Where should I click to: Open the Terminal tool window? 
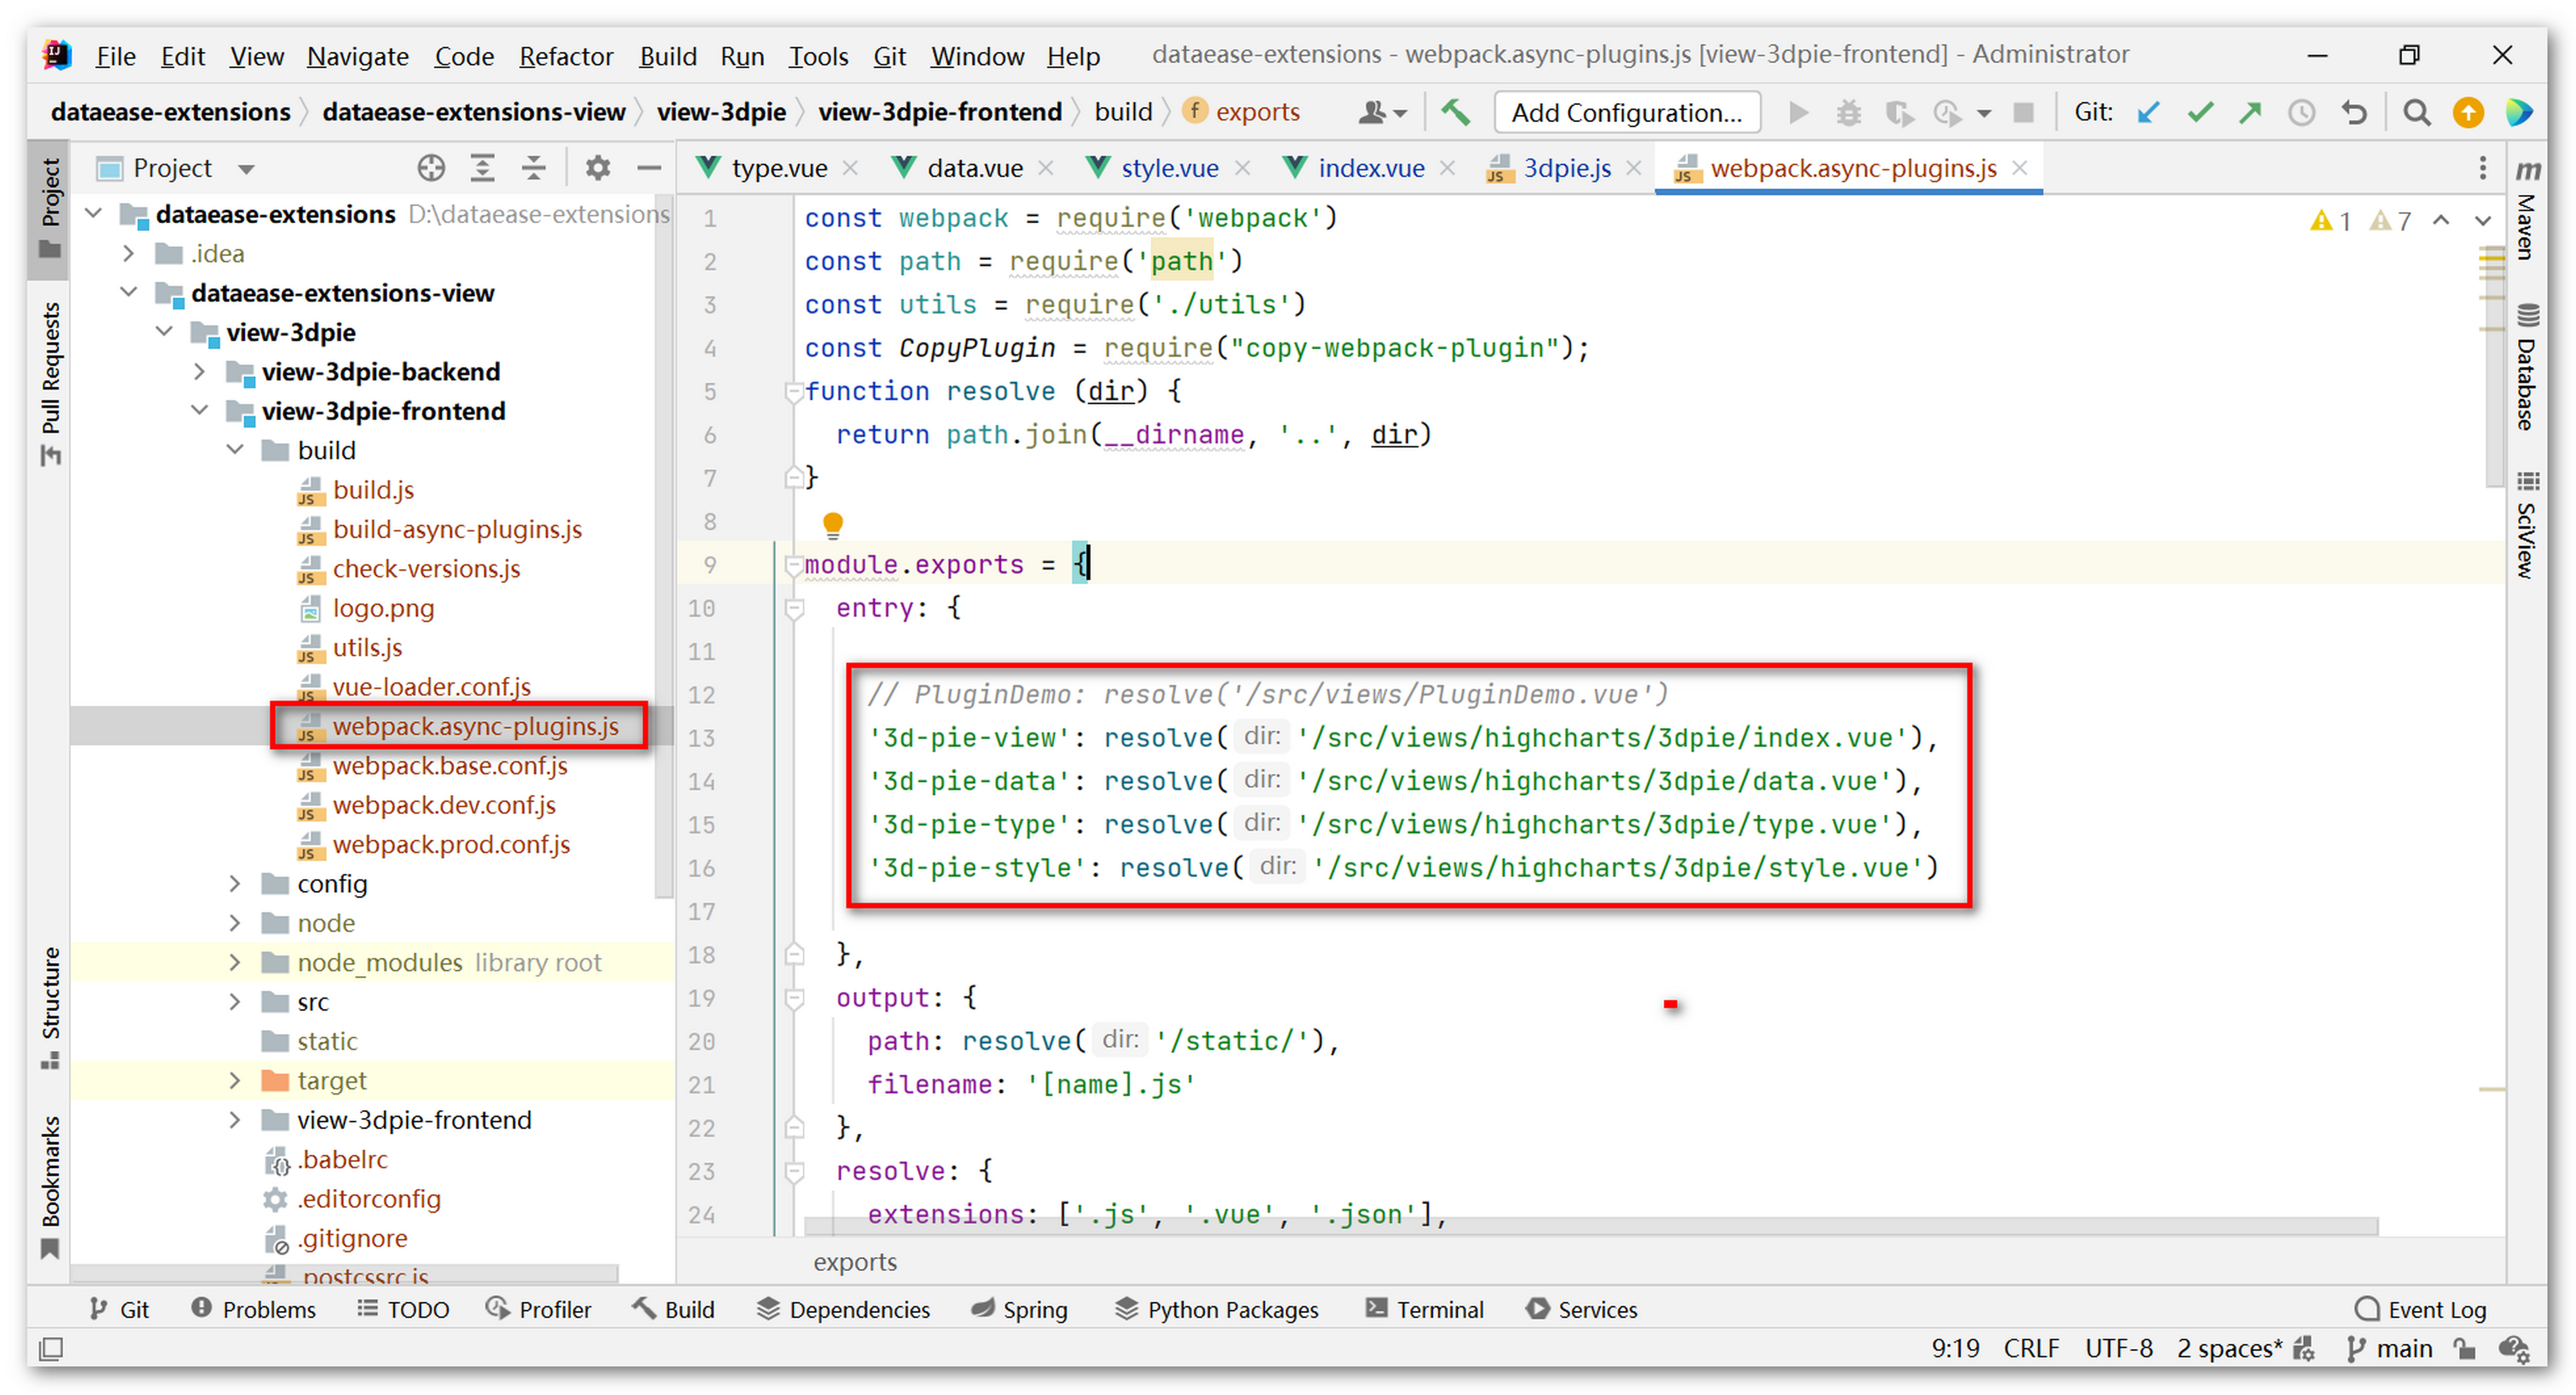pyautogui.click(x=1424, y=1309)
